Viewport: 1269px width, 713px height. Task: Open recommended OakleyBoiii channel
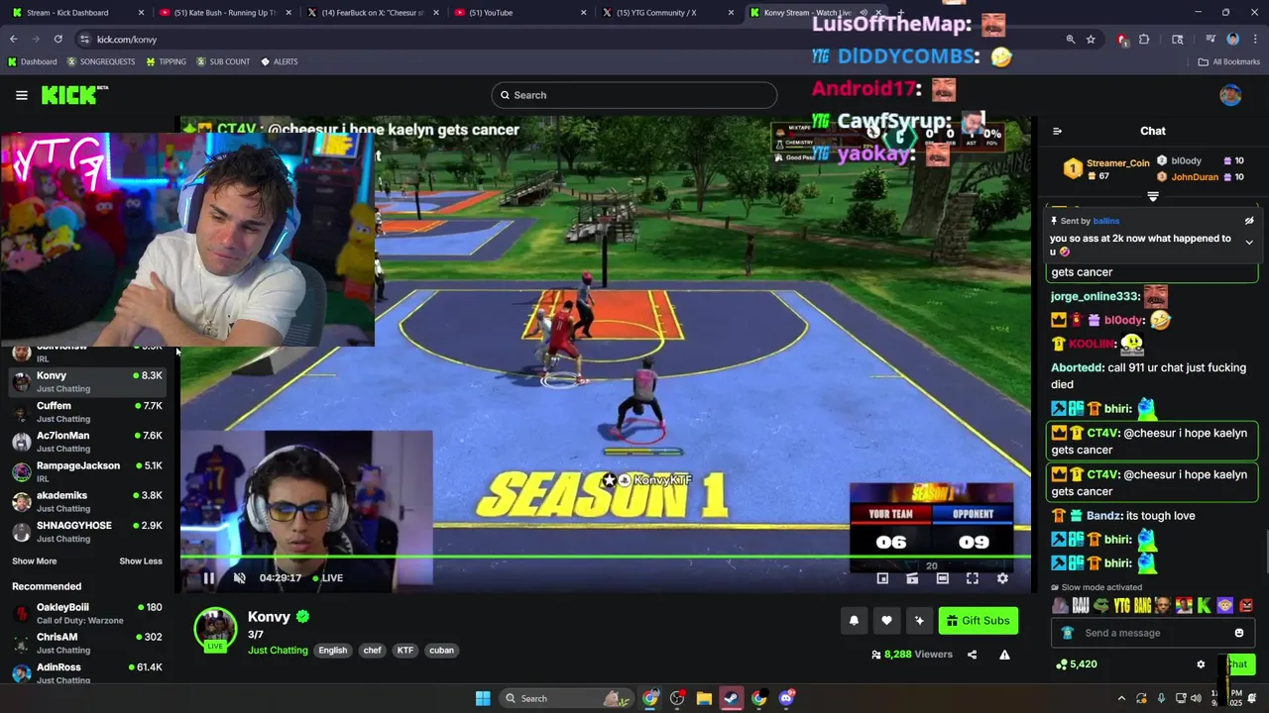click(x=87, y=613)
